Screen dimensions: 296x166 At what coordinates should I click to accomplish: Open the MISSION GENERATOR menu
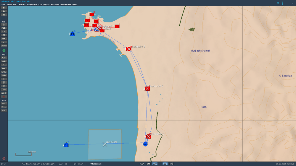(61, 4)
